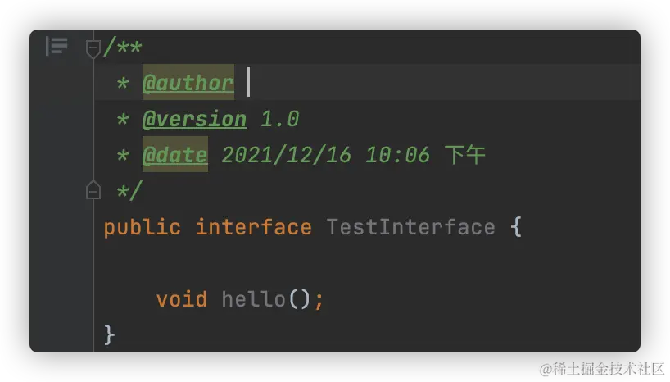Click the 下午 text in the comment
This screenshot has width=670, height=382.
click(465, 155)
